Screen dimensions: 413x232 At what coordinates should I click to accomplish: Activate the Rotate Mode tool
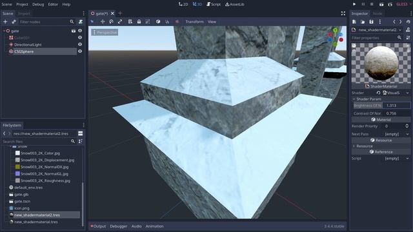tap(111, 21)
